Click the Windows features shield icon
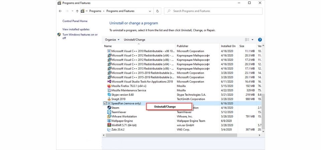 pos(59,35)
